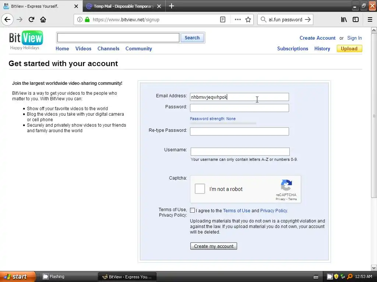Viewport: 377px width, 282px height.
Task: Close the Temp Mail tab
Action: (x=159, y=6)
